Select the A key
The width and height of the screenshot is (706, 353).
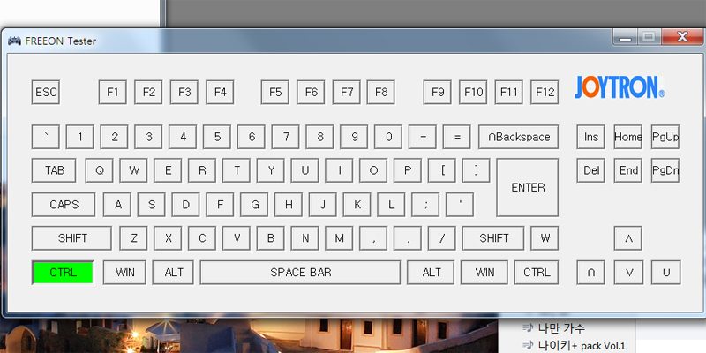coord(117,205)
